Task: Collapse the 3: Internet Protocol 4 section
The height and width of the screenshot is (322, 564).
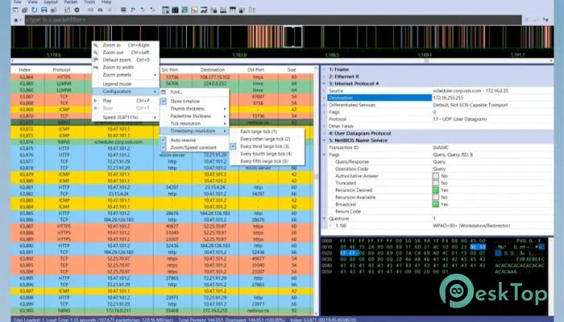Action: click(x=324, y=84)
